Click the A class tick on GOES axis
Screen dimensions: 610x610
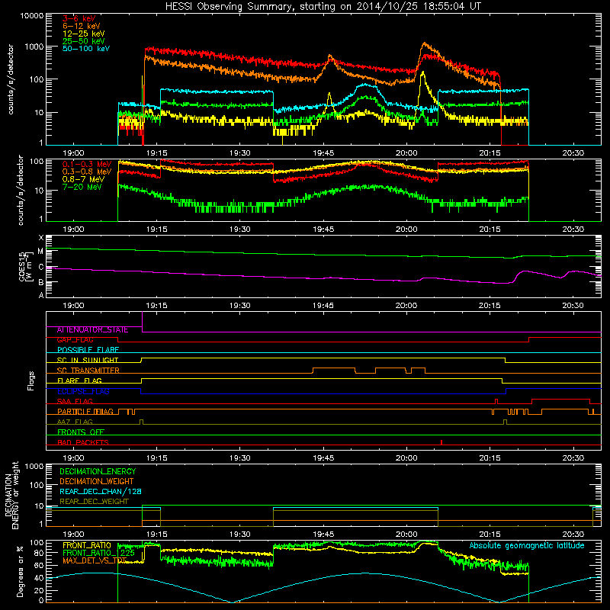[x=41, y=295]
